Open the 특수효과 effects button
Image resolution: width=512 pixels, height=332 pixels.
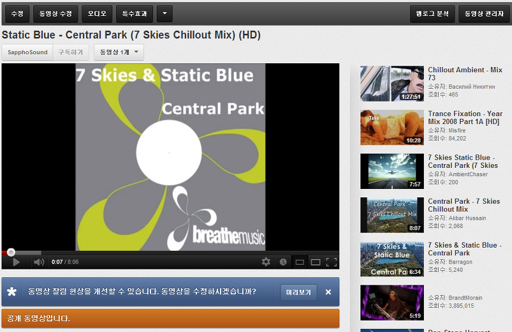[135, 14]
